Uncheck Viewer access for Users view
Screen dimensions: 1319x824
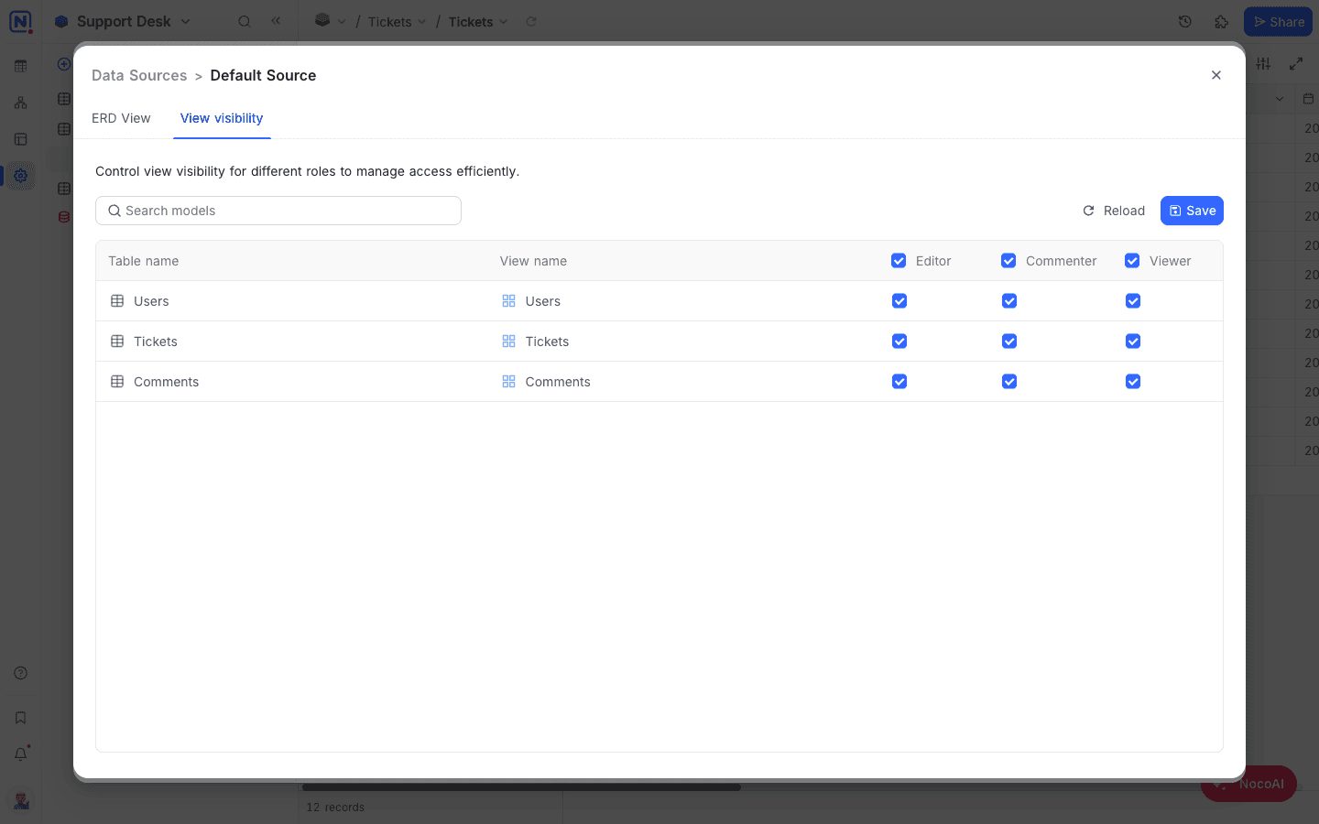pyautogui.click(x=1133, y=301)
